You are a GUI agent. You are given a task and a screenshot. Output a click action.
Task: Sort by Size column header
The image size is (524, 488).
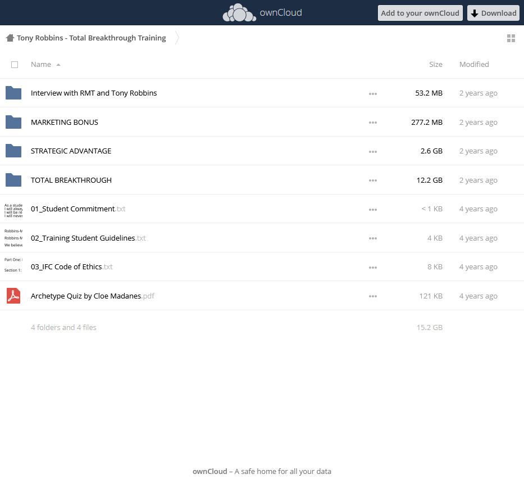[x=435, y=64]
